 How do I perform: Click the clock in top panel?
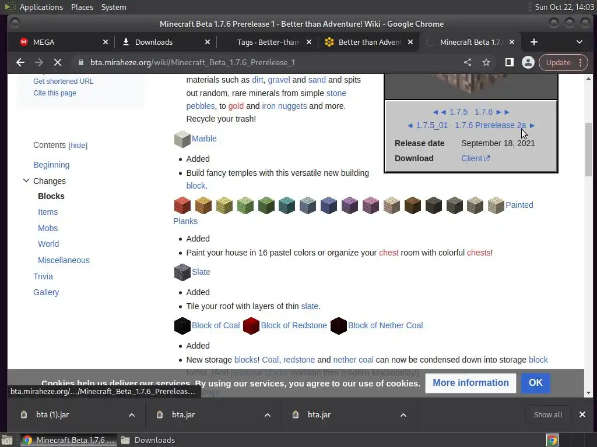click(x=564, y=7)
